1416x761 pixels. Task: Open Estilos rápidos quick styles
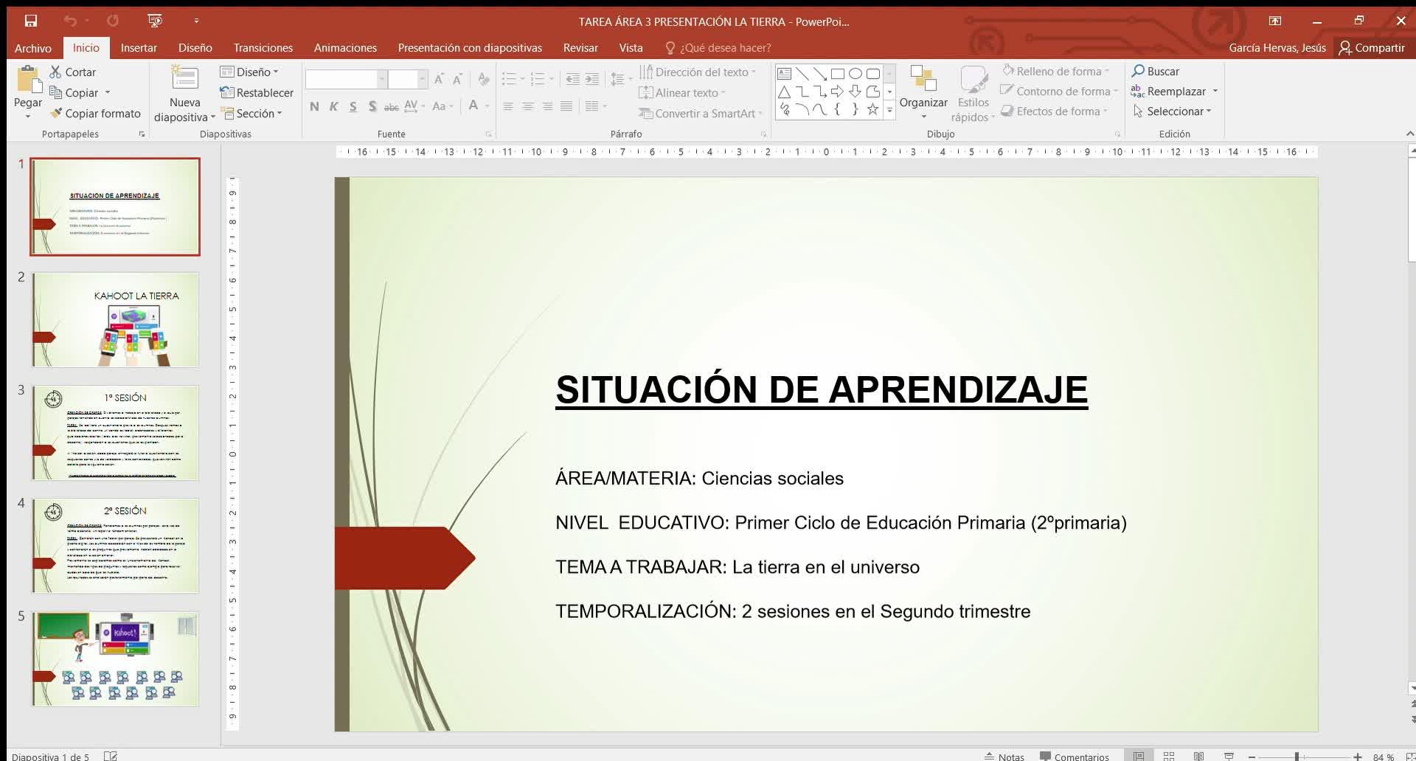(973, 94)
